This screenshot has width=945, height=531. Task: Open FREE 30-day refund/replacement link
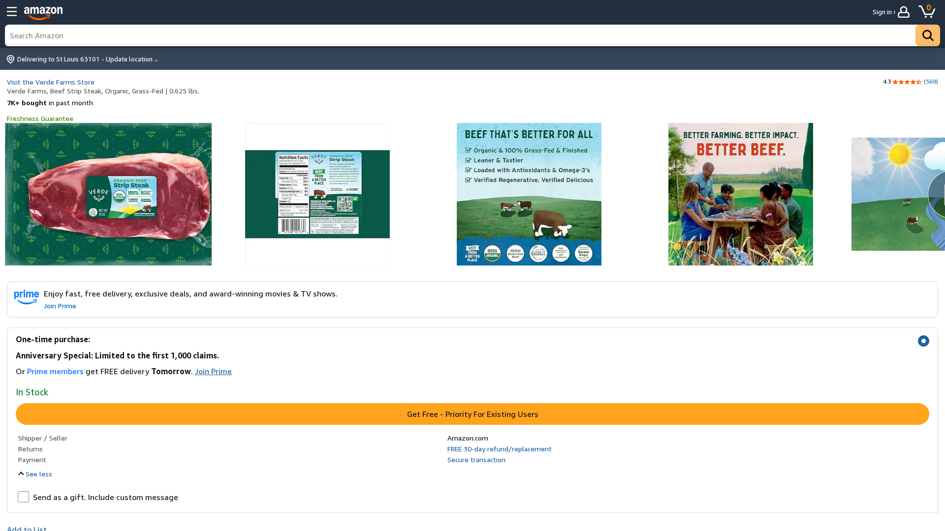[499, 449]
